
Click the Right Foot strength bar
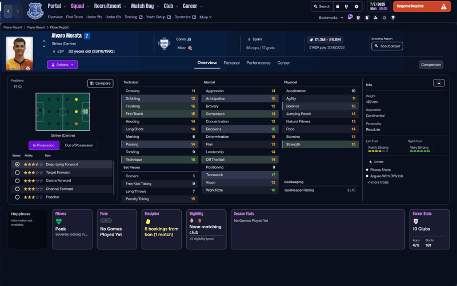click(x=420, y=151)
